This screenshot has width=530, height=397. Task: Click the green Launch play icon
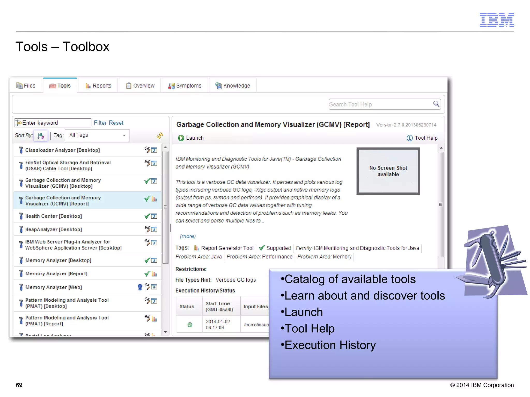pos(181,138)
